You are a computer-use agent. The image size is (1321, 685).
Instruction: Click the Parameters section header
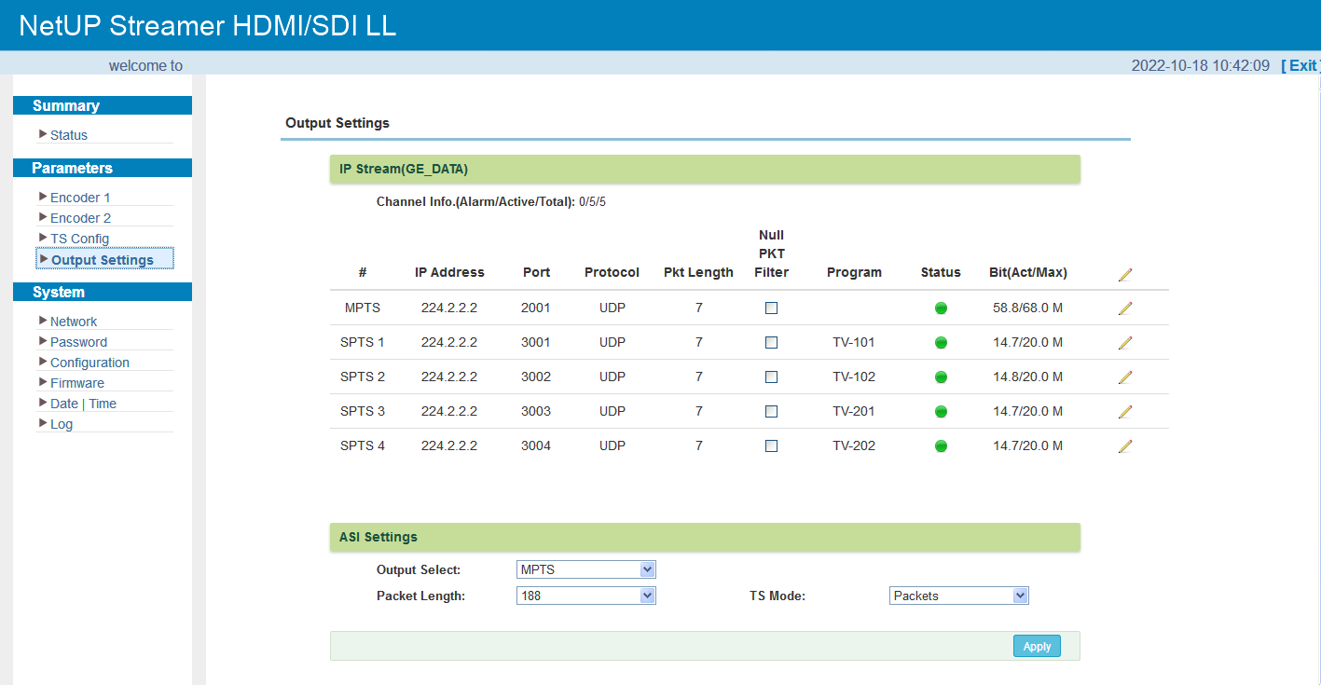103,168
